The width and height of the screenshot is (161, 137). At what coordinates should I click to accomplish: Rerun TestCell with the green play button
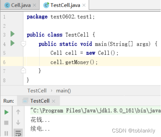click(x=6, y=112)
